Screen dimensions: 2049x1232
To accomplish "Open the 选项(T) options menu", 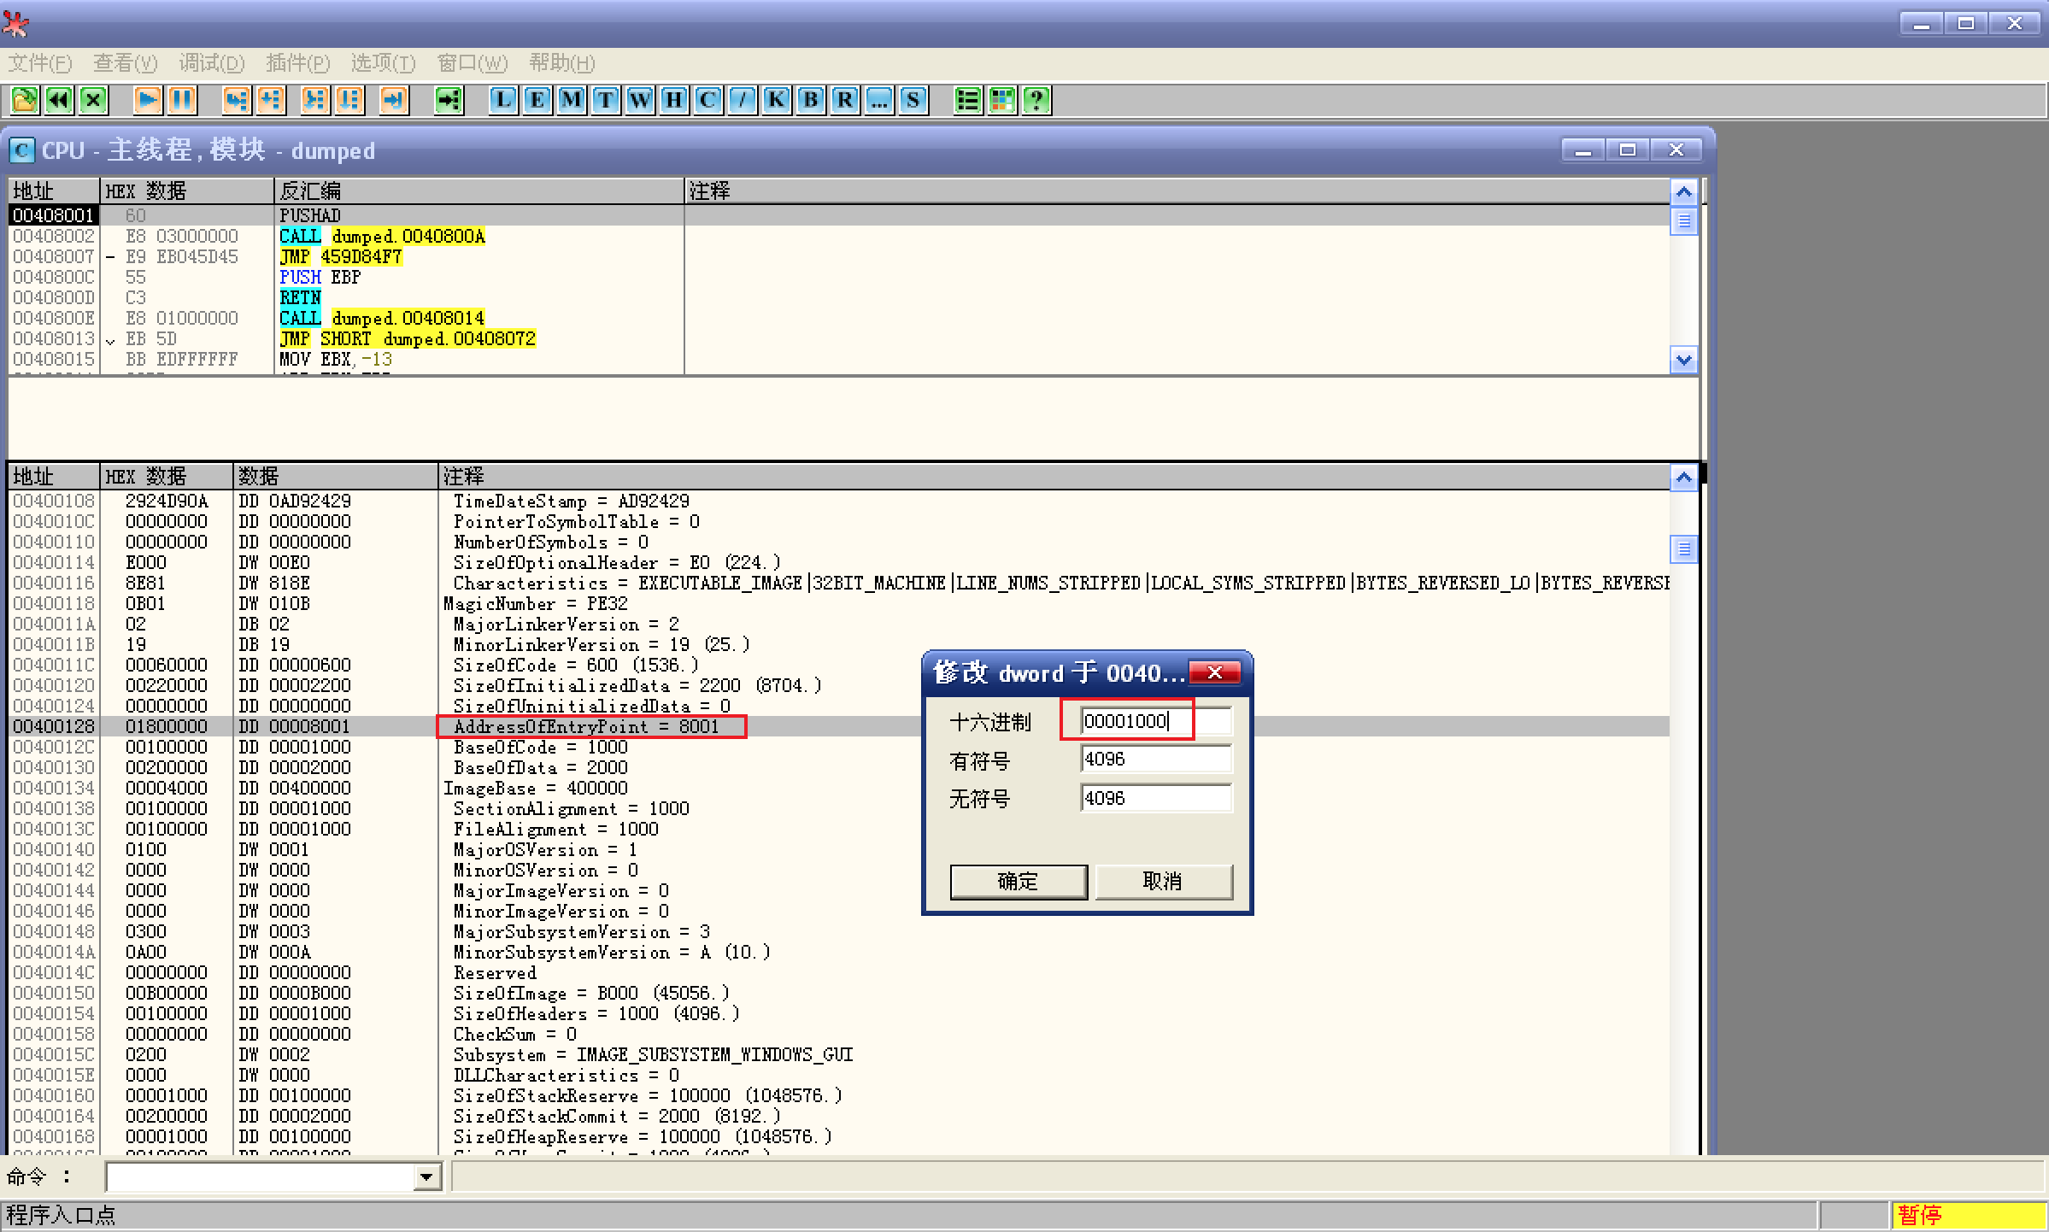I will (x=382, y=63).
